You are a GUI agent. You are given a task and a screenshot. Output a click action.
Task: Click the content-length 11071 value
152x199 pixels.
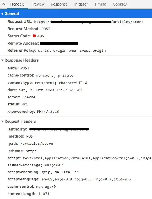[44, 194]
